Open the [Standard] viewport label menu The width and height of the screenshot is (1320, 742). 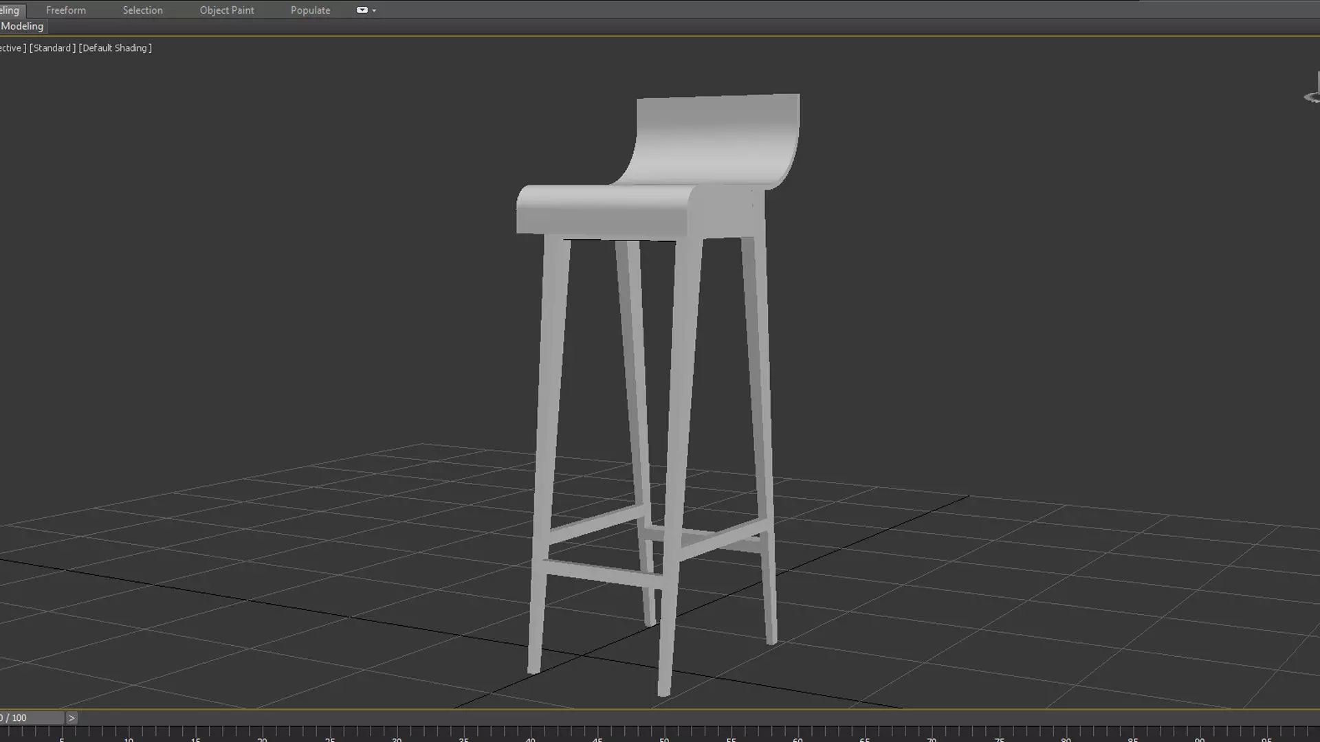pos(52,48)
